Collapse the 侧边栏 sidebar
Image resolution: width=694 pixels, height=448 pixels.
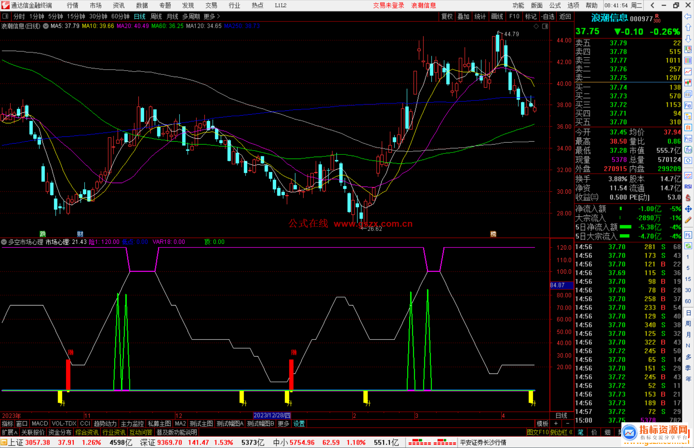pyautogui.click(x=561, y=432)
